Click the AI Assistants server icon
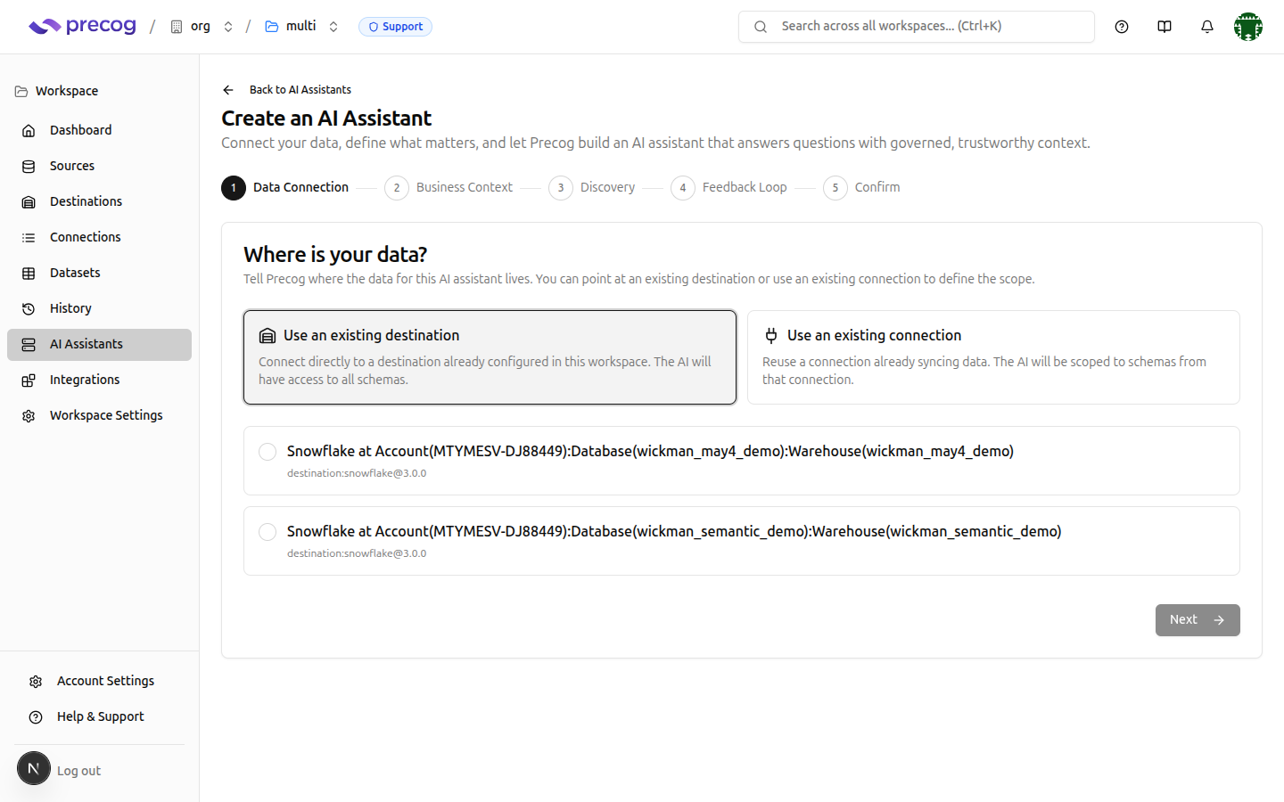This screenshot has height=802, width=1284. (29, 344)
